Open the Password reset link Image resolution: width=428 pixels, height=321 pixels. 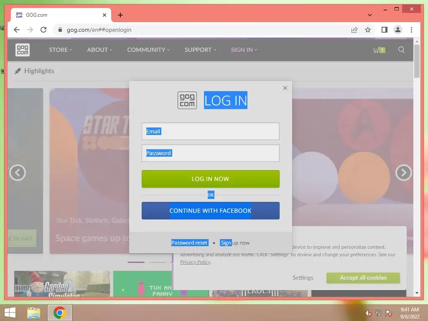pos(190,243)
